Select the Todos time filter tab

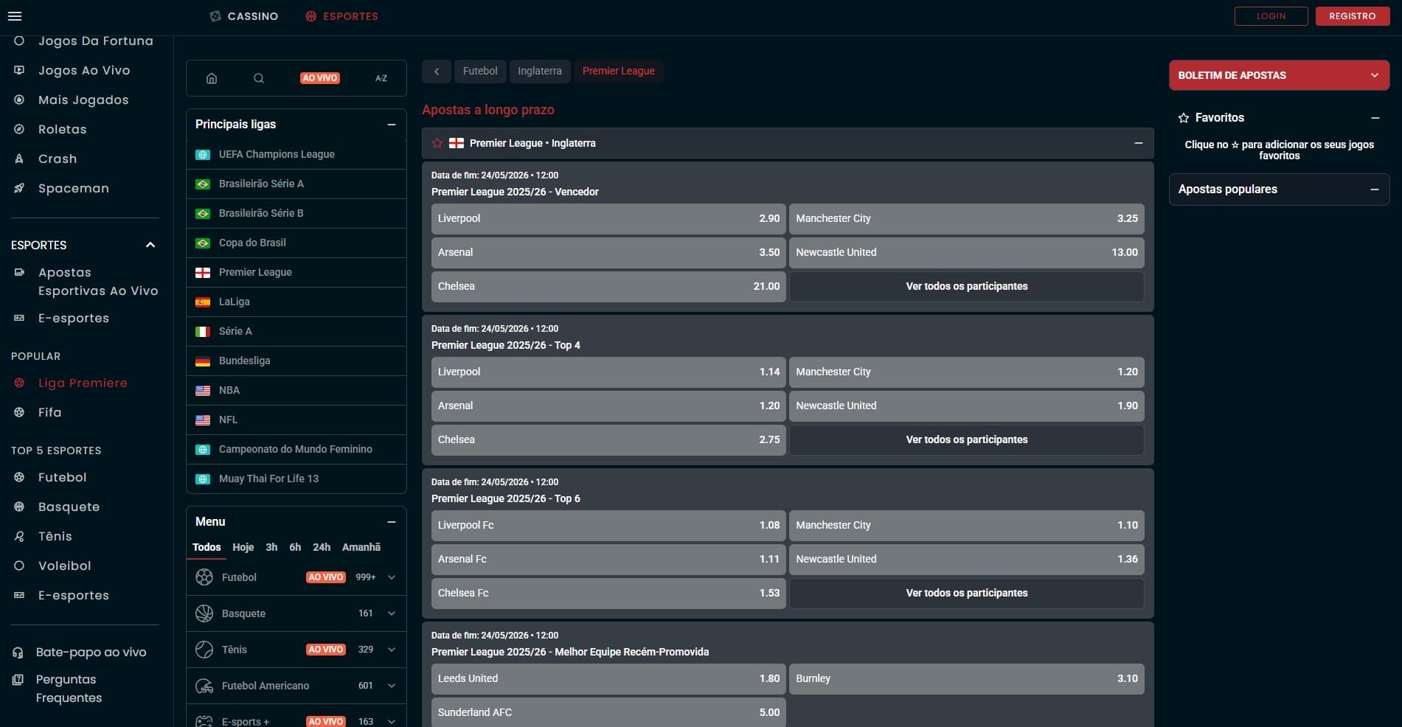(x=207, y=547)
